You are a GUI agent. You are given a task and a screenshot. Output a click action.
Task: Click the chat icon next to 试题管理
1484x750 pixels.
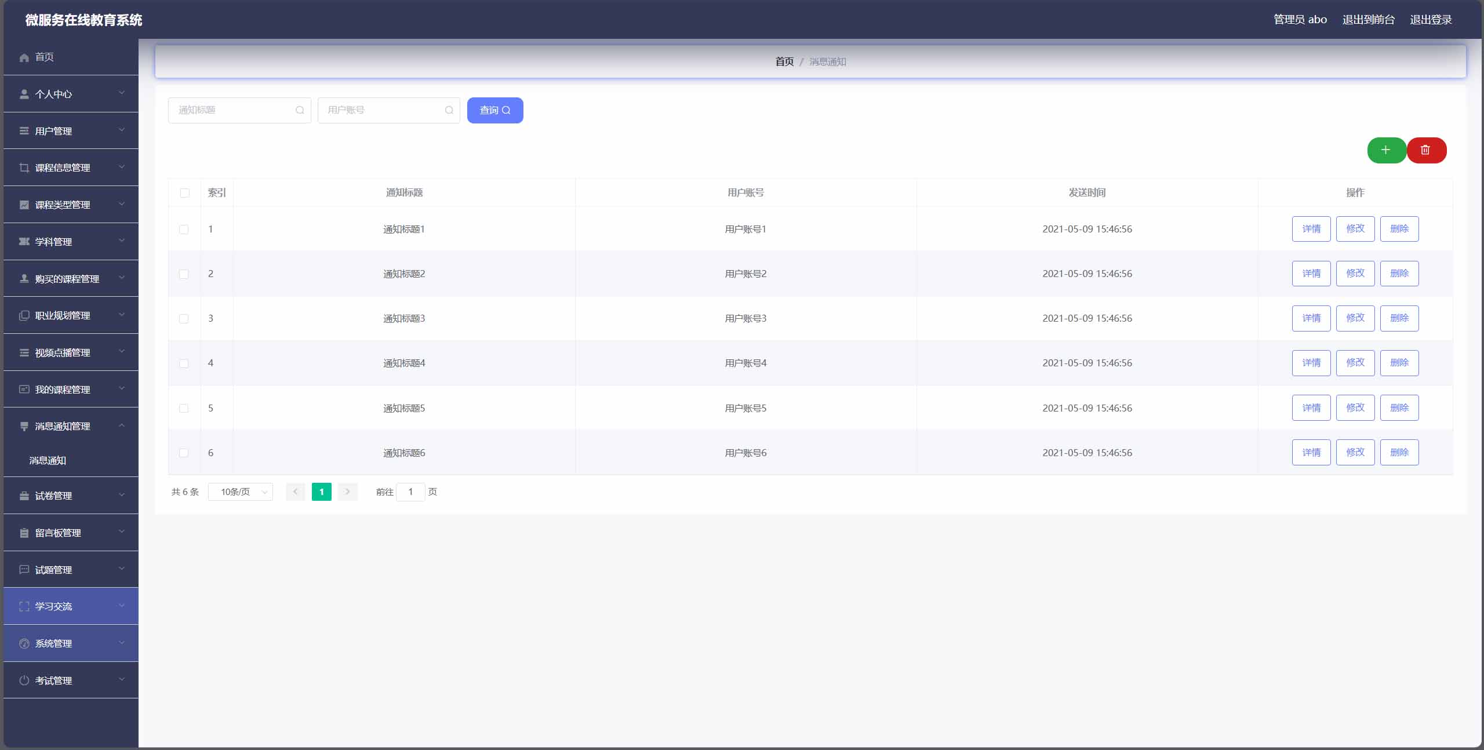(x=24, y=570)
